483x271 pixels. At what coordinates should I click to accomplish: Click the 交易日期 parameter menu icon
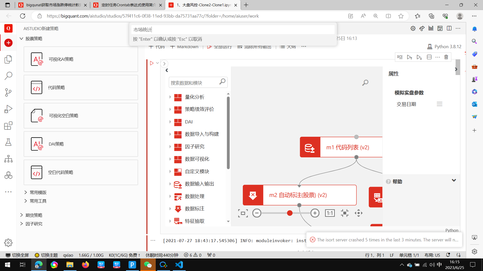pyautogui.click(x=439, y=104)
